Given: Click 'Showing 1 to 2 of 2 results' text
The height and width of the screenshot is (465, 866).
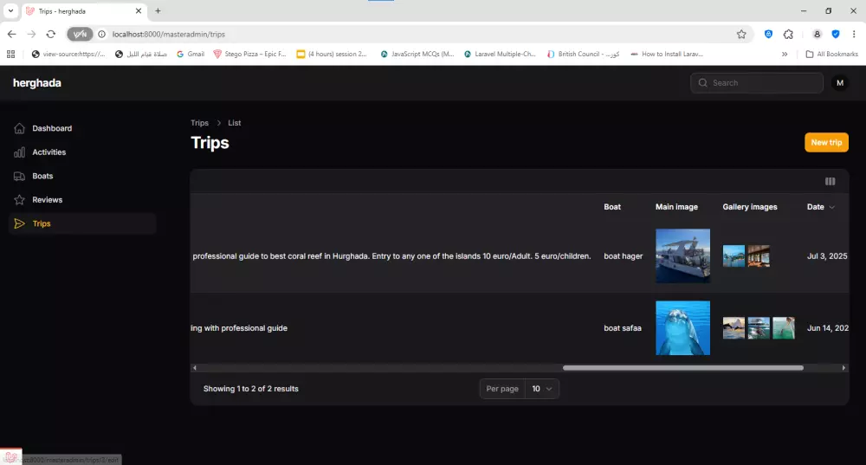Looking at the screenshot, I should pos(251,389).
